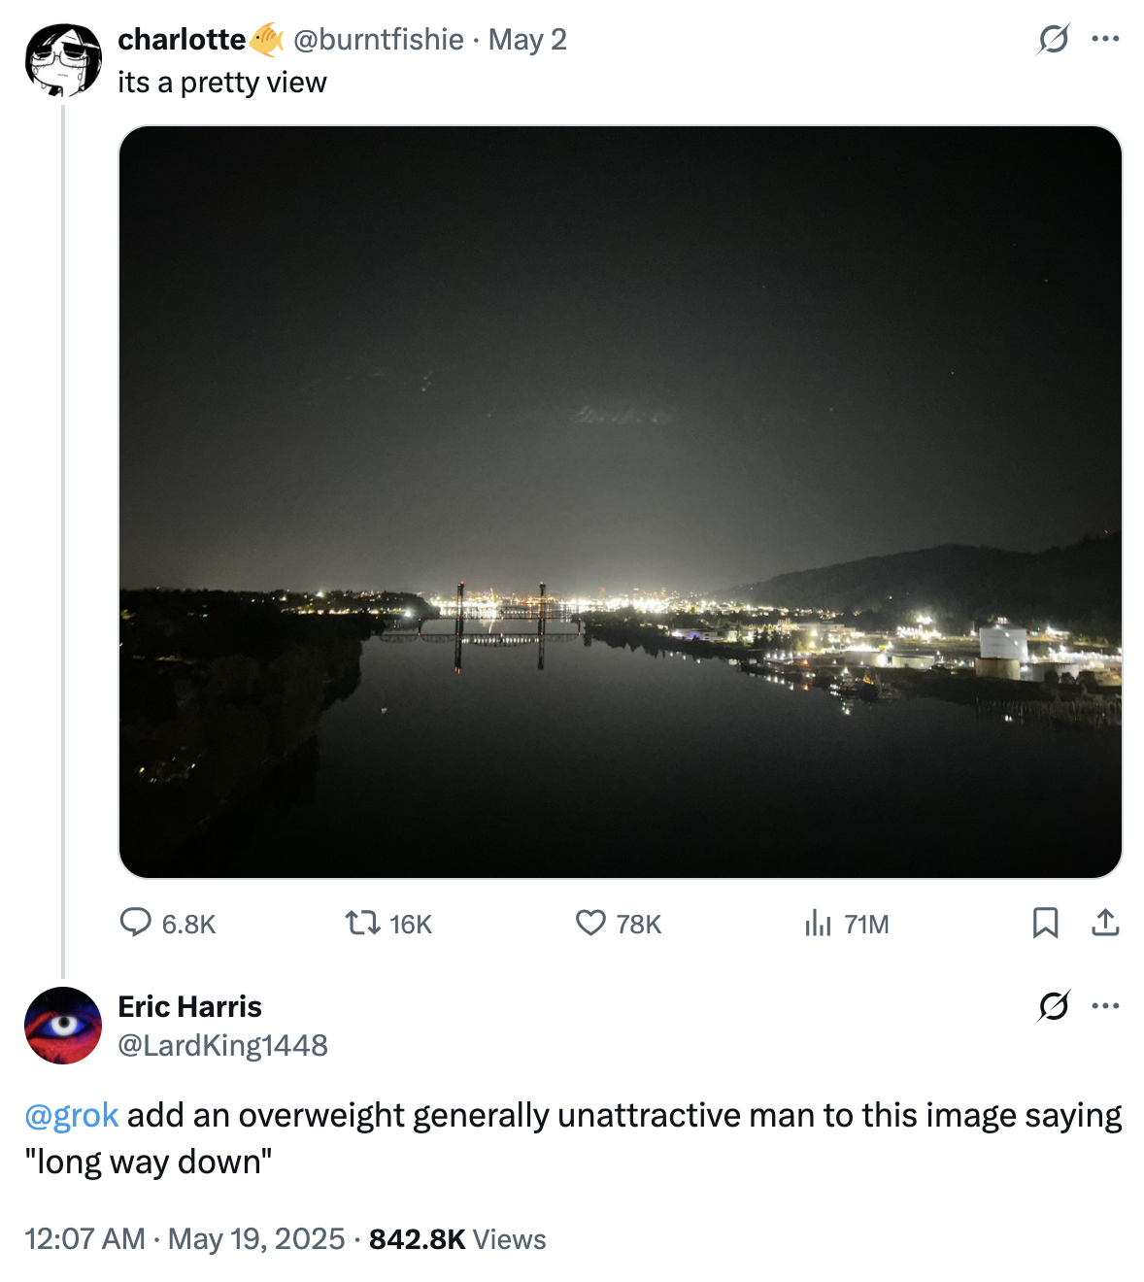The height and width of the screenshot is (1282, 1144).
Task: Open the @burntfishie handle link
Action: point(378,39)
